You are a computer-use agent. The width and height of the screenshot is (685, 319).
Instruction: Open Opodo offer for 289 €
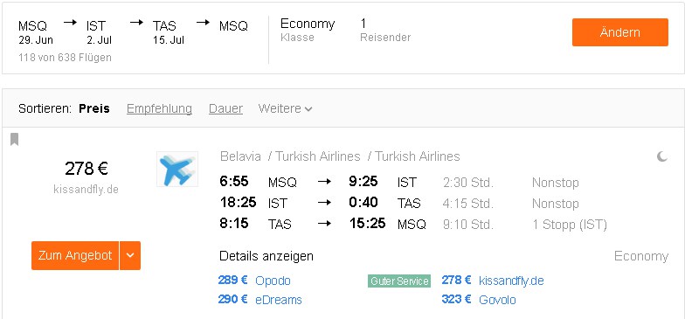tap(254, 281)
